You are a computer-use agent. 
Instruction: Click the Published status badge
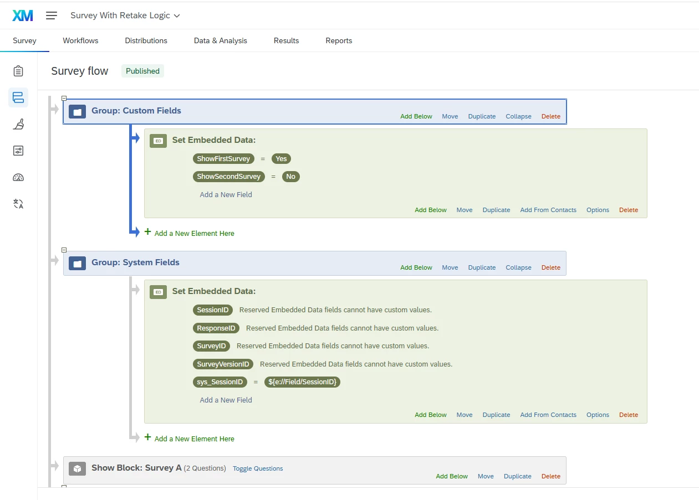(x=142, y=71)
